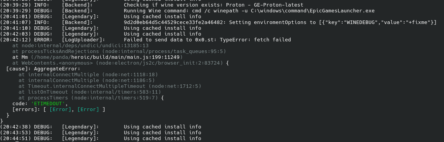Click the green 'ETIMEDOUT' error code text

[x=48, y=104]
